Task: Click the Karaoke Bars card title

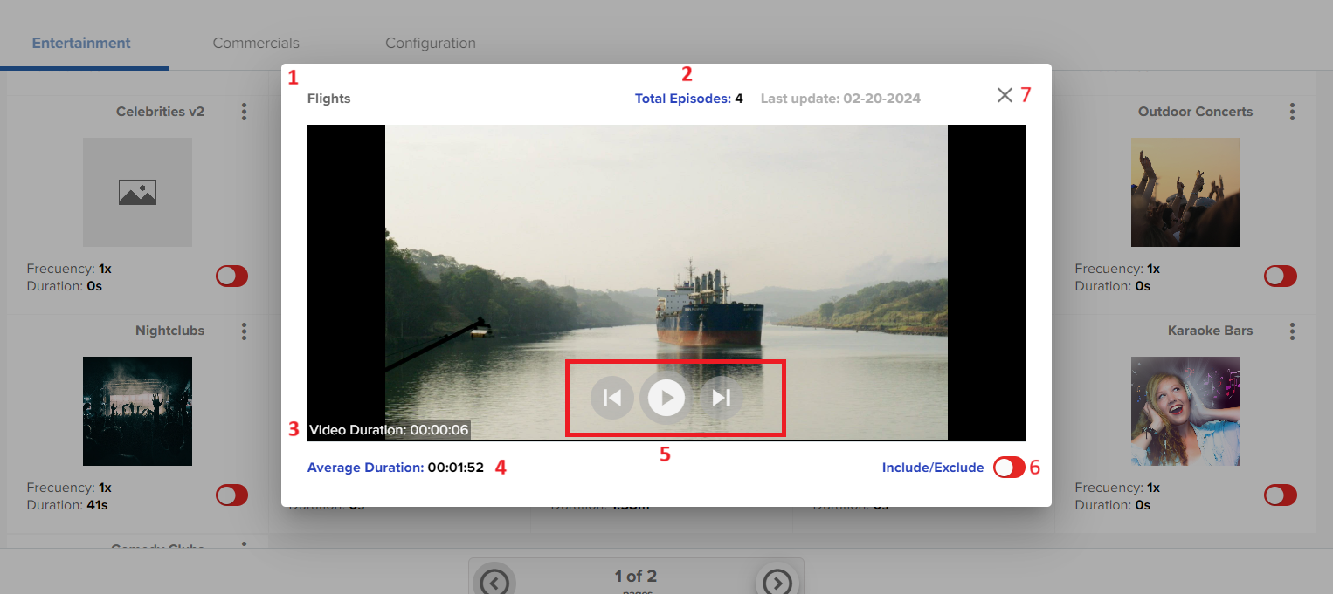Action: pyautogui.click(x=1210, y=331)
